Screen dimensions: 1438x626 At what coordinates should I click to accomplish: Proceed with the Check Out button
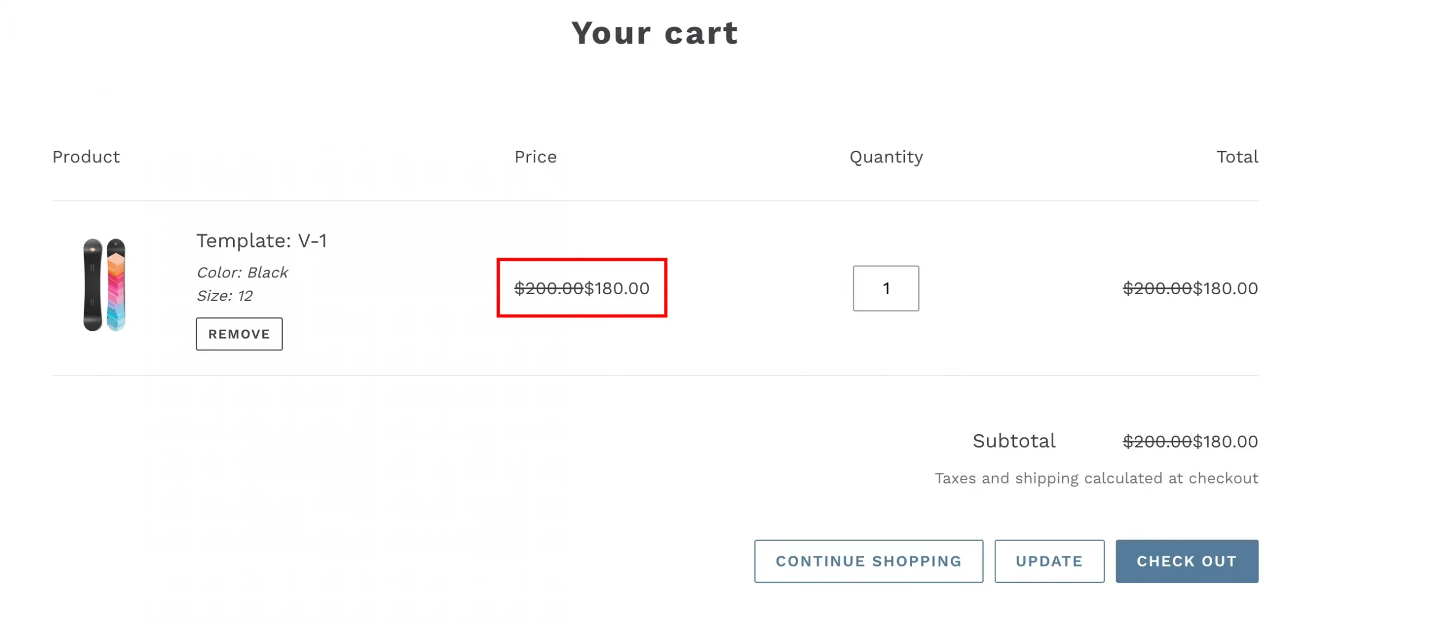1186,561
